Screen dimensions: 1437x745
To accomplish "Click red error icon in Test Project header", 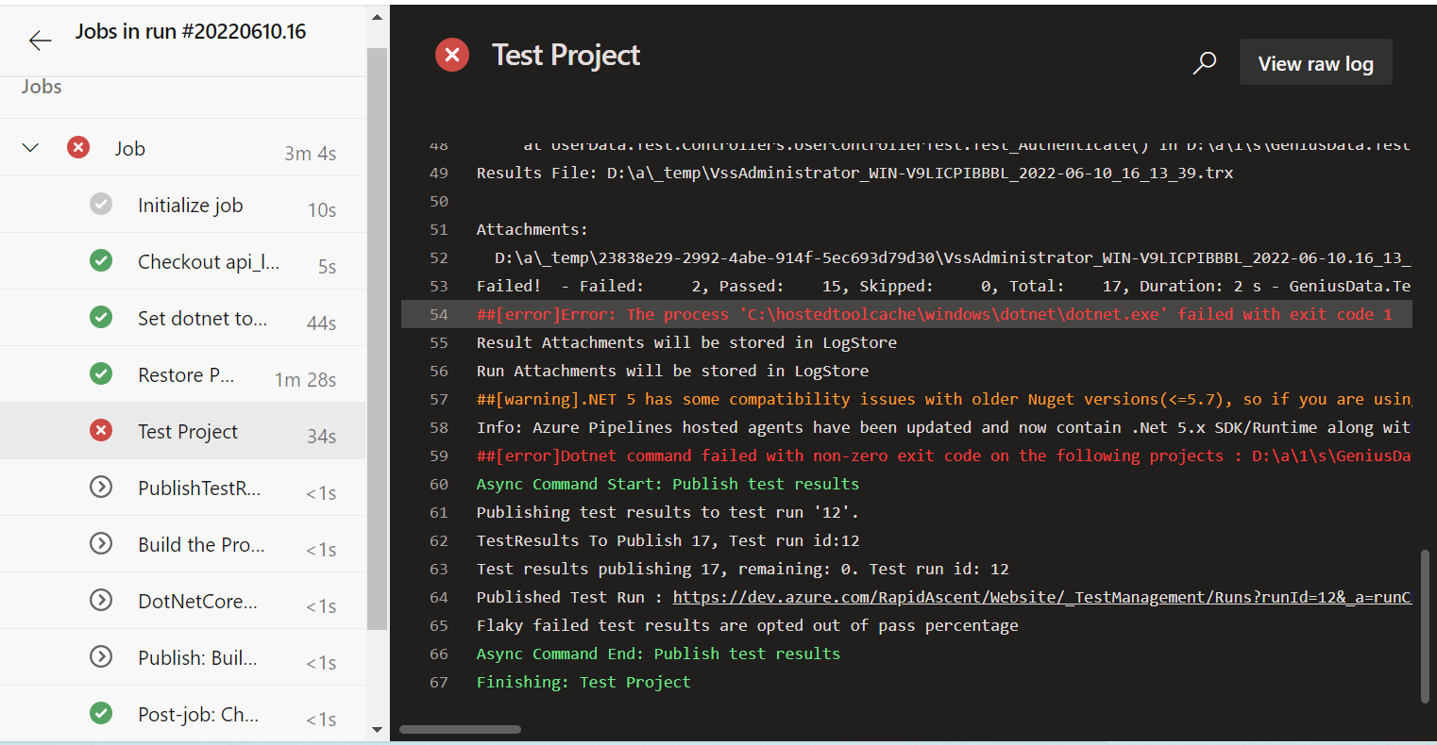I will pyautogui.click(x=452, y=55).
